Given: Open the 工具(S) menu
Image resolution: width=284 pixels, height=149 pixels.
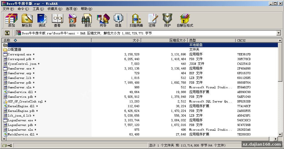Looking at the screenshot, I should point(38,9).
